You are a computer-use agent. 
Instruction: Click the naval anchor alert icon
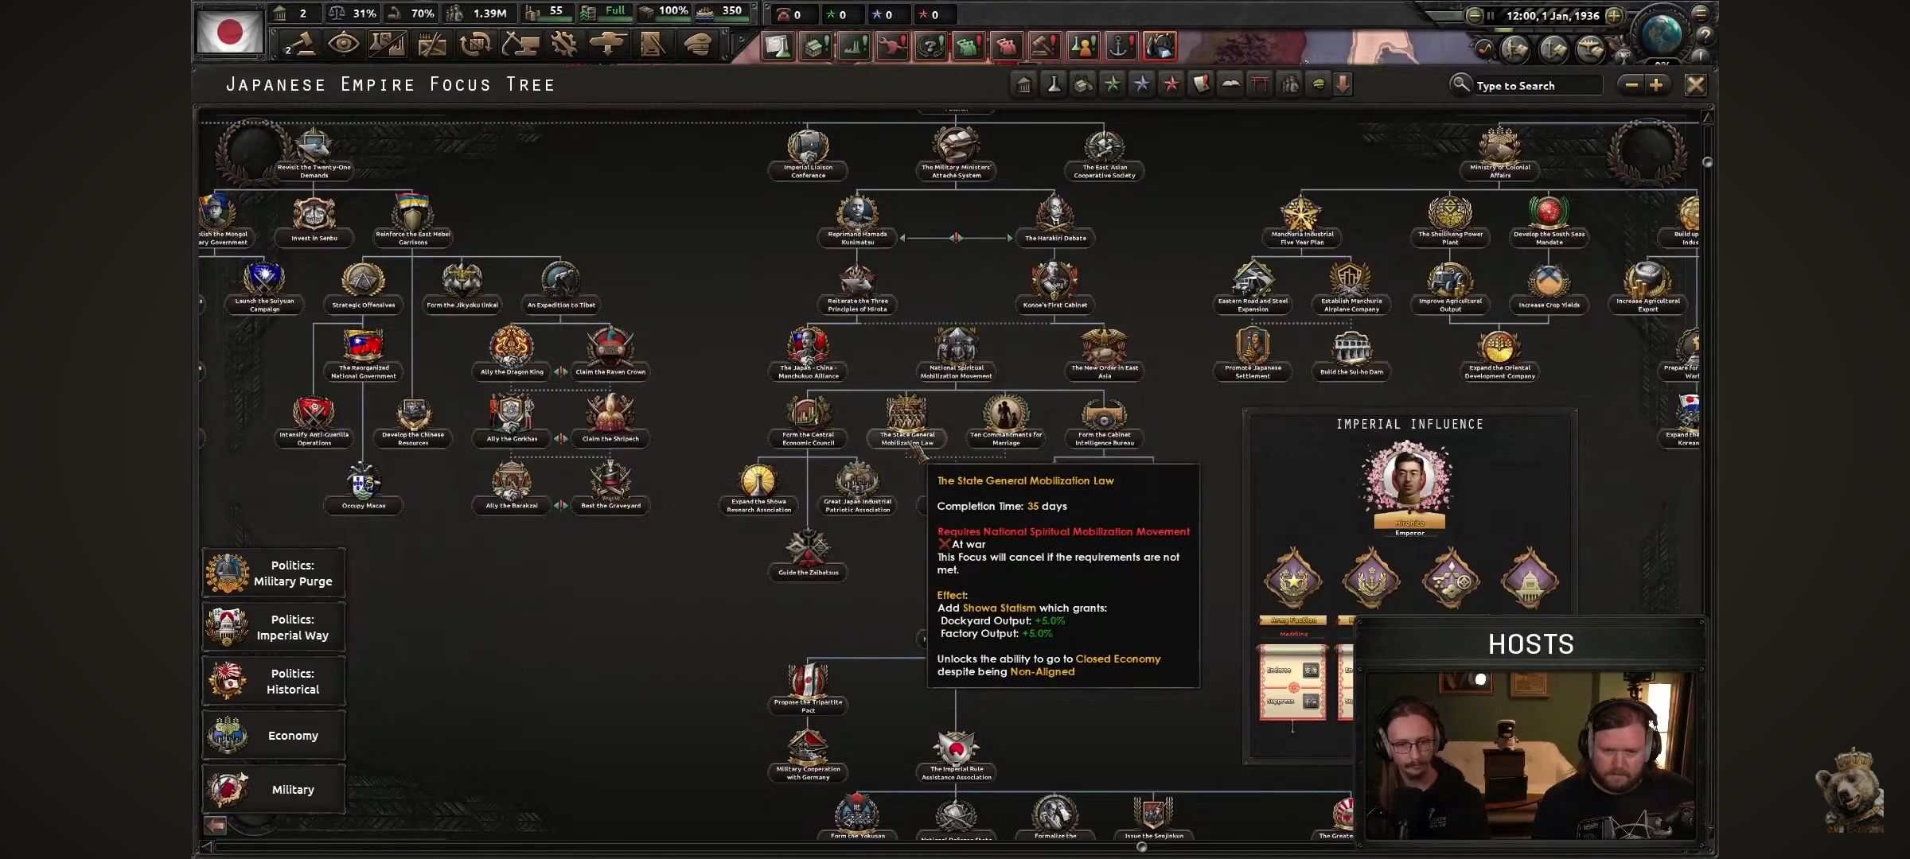1121,46
